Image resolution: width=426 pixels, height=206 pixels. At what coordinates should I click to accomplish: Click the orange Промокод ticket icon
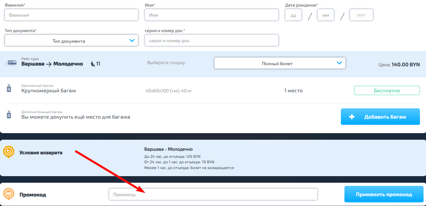coord(9,194)
